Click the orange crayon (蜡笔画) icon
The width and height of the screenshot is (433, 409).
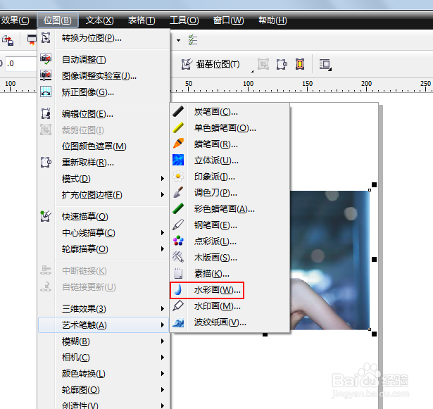pos(178,144)
